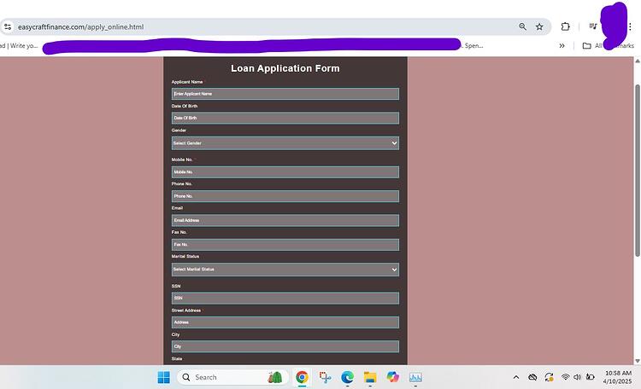641x389 pixels.
Task: Open the zoom magnifier icon in address bar
Action: click(x=522, y=27)
